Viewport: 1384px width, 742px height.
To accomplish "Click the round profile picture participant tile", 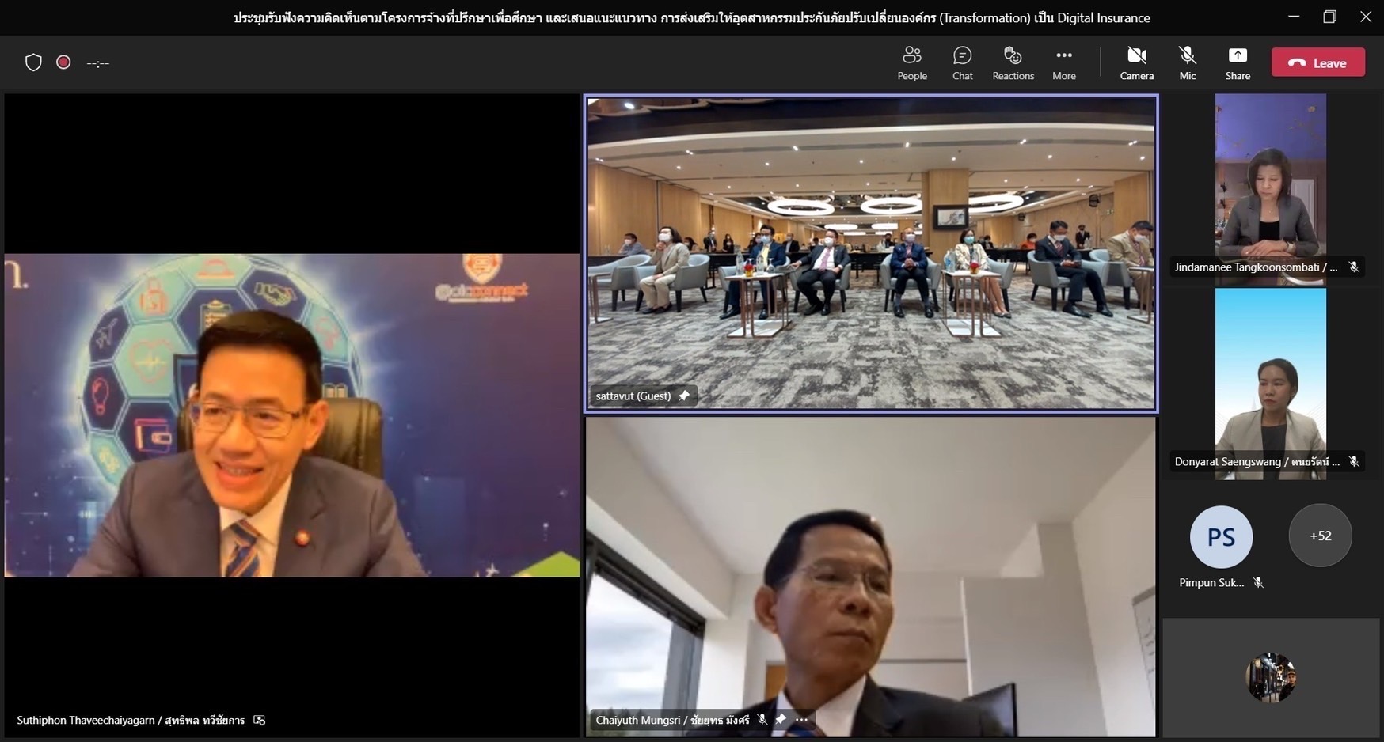I will 1270,677.
